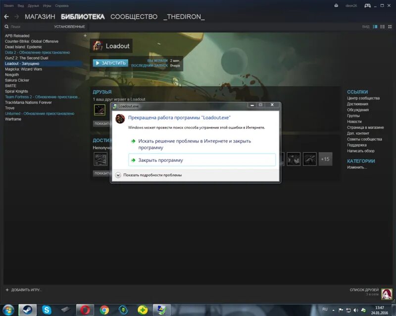Click the green plus taskbar icon
396x316 pixels.
[x=143, y=310]
